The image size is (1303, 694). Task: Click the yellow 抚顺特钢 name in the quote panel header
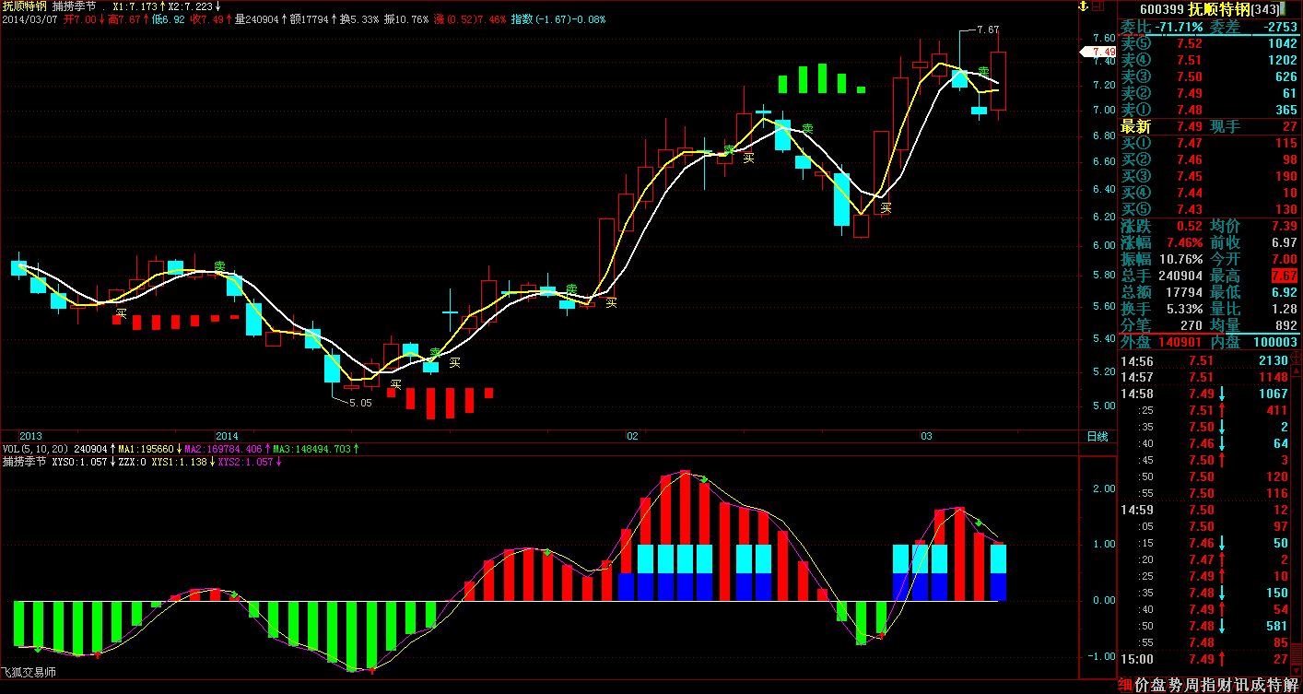1219,9
